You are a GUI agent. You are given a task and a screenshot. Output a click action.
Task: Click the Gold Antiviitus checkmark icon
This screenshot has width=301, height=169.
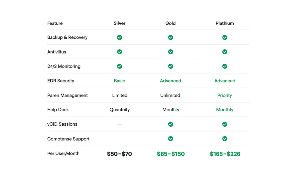pyautogui.click(x=171, y=52)
